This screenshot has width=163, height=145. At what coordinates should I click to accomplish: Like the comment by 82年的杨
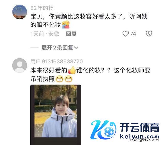click(x=126, y=34)
